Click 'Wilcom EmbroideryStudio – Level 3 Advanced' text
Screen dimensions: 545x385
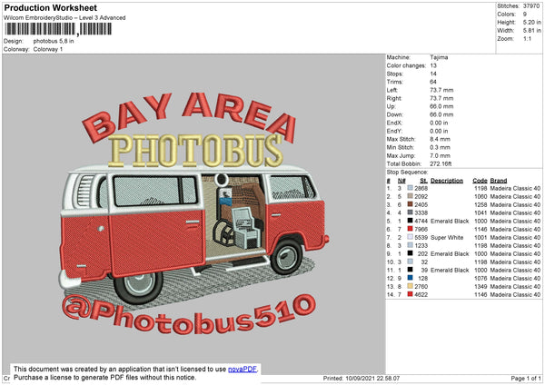[64, 18]
